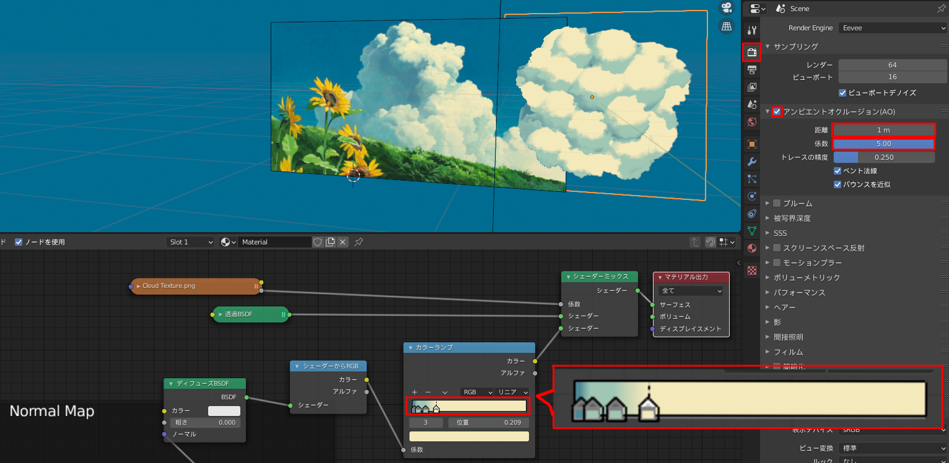Click 新規 copy button next to Material name
This screenshot has height=463, width=949.
pyautogui.click(x=331, y=242)
